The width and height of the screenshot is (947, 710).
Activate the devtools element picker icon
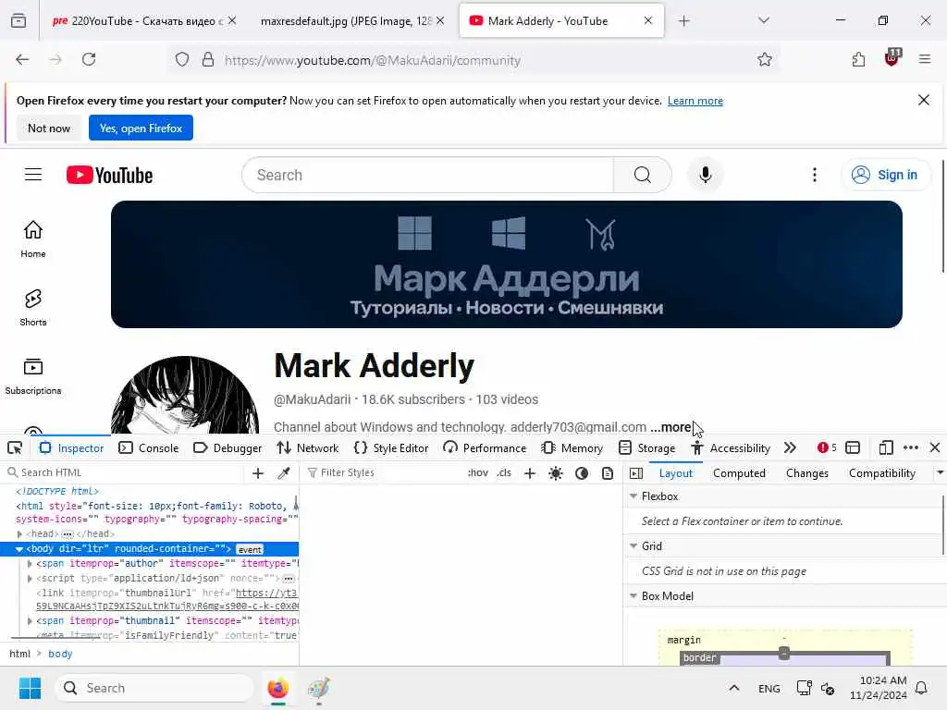(x=15, y=448)
